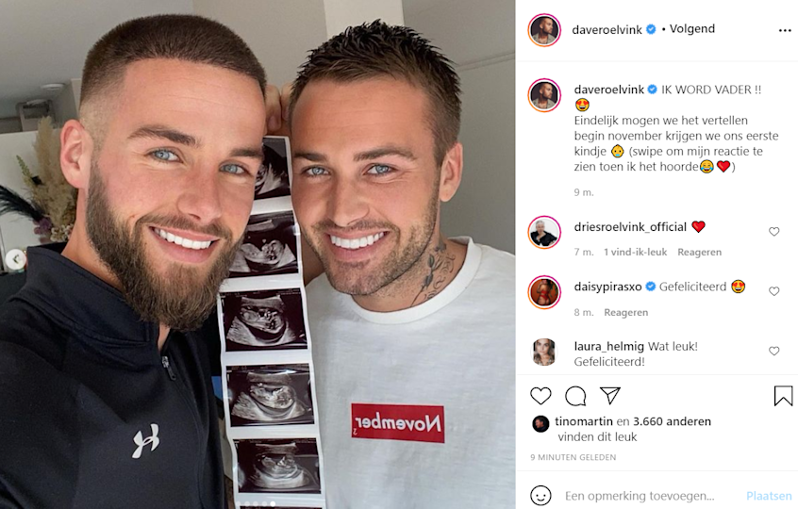Viewport: 798px width, 509px height.
Task: Like laura_helmig's comment heart
Action: pos(774,351)
